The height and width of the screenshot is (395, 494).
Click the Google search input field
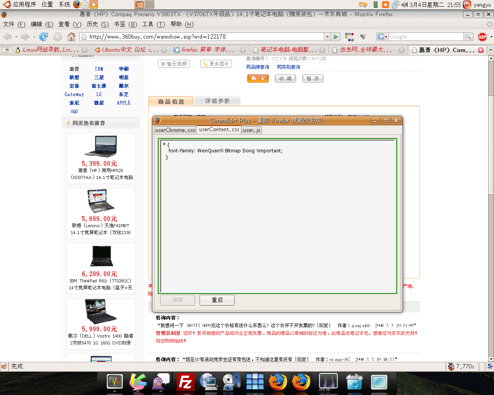point(426,37)
